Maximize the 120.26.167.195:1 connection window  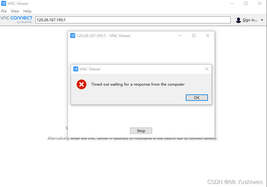[194, 36]
